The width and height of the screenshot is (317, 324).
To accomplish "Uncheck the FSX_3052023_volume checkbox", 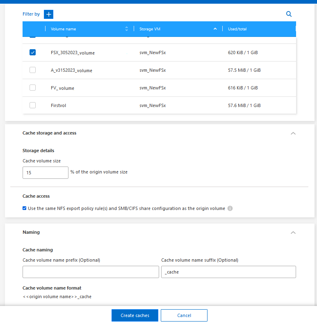I will click(33, 52).
